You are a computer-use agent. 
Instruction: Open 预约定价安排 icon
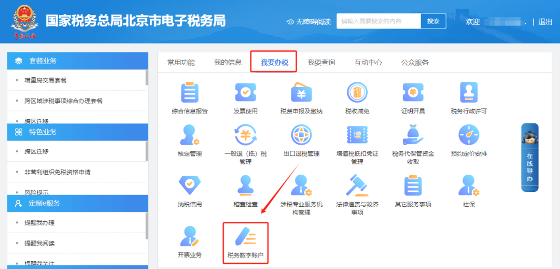(469, 135)
